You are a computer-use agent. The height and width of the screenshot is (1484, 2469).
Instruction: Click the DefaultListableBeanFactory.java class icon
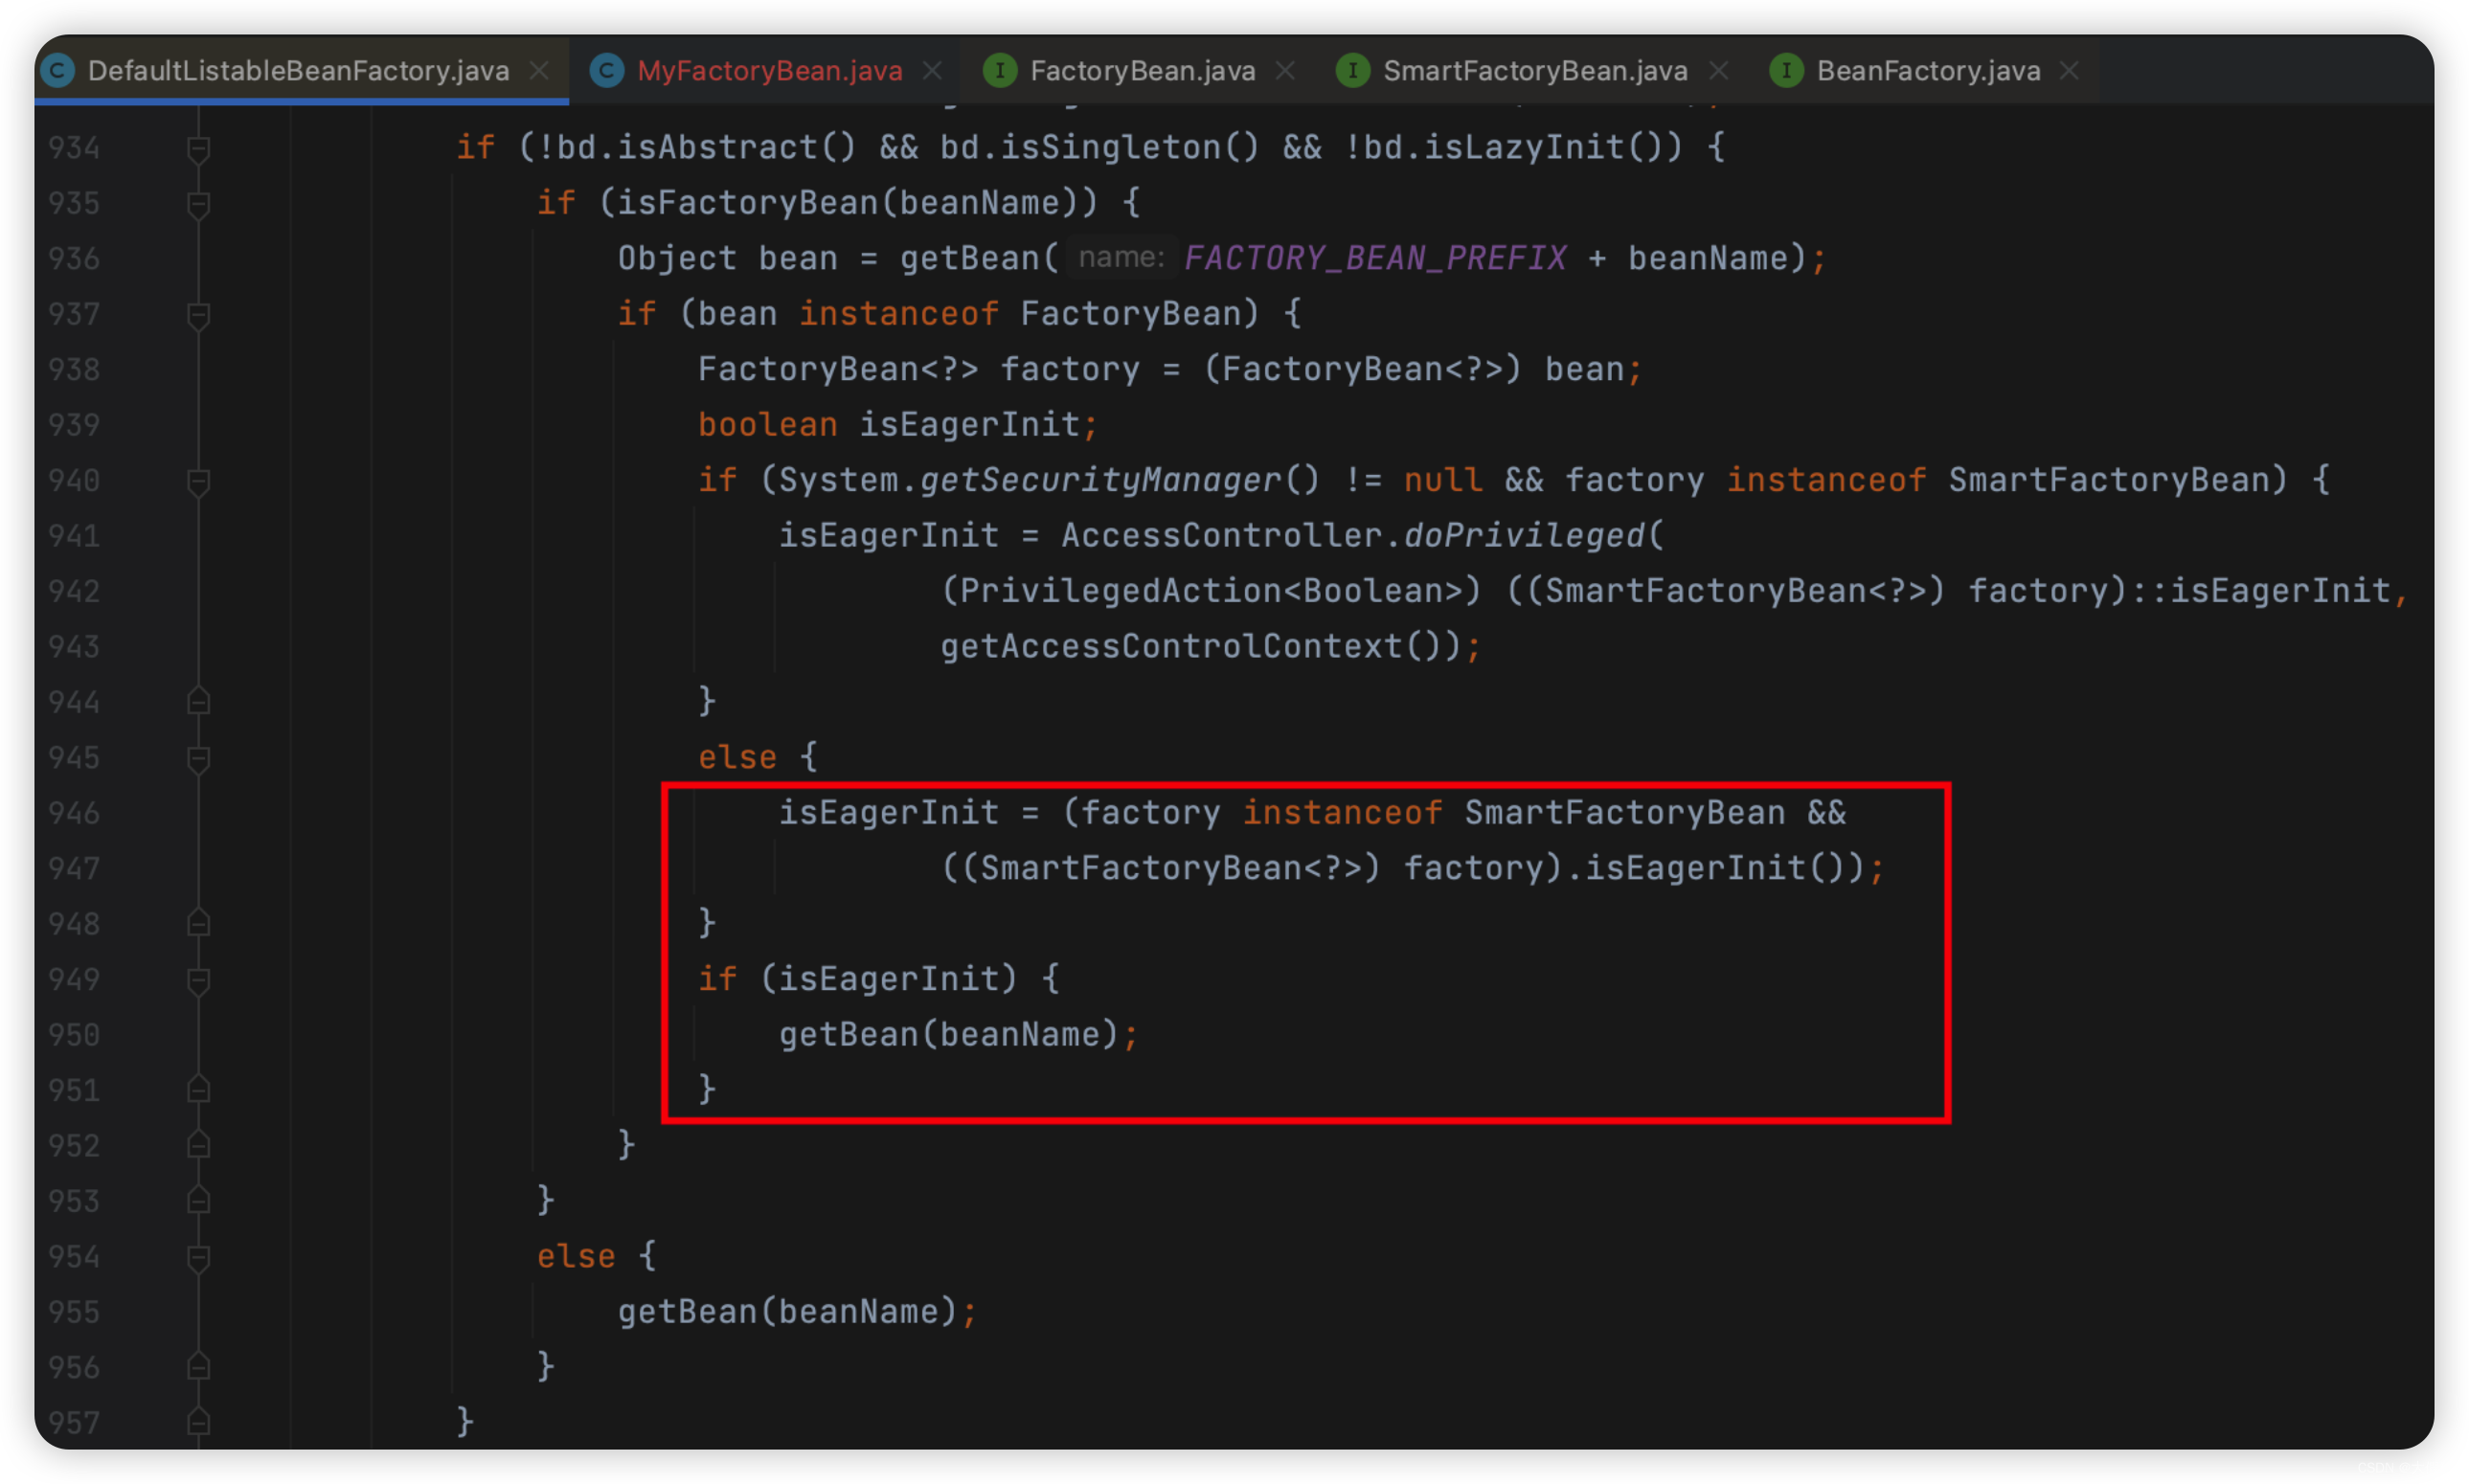(x=57, y=71)
